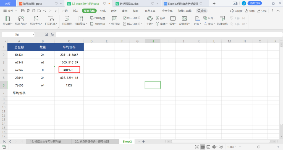Open the 公式 ribbon tab
The height and width of the screenshot is (150, 283).
(x=103, y=11)
